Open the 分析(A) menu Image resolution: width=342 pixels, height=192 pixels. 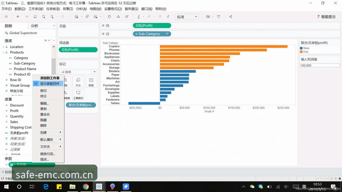coord(81,9)
